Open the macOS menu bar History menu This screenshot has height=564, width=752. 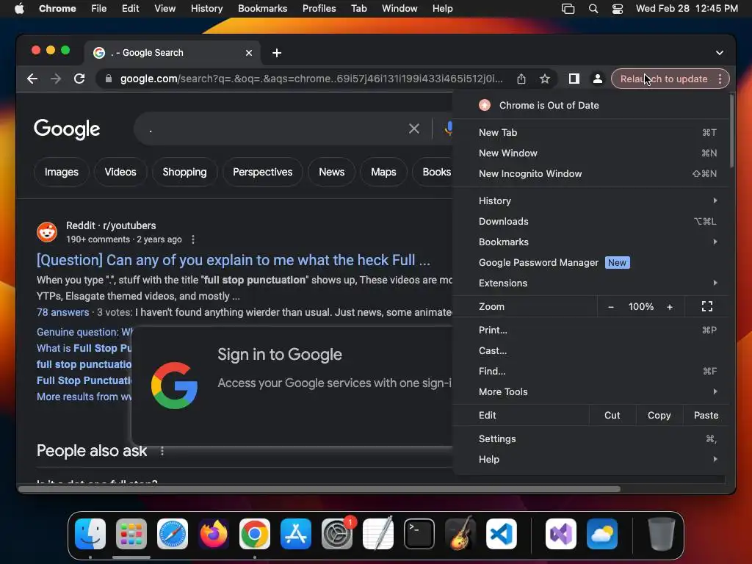206,9
